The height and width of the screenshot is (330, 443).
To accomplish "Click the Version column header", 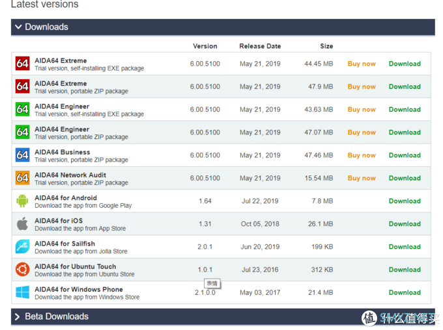I will [x=205, y=46].
